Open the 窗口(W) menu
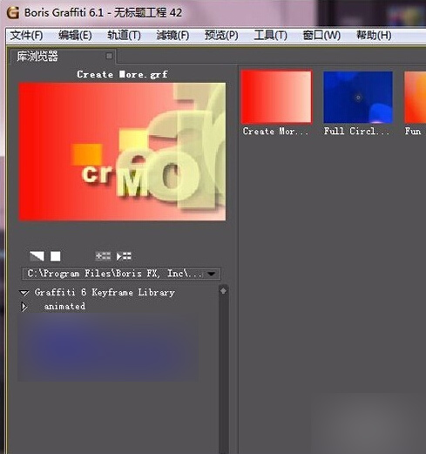 click(x=321, y=36)
